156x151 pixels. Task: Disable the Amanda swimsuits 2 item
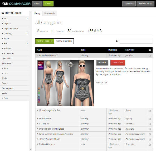click(102, 63)
